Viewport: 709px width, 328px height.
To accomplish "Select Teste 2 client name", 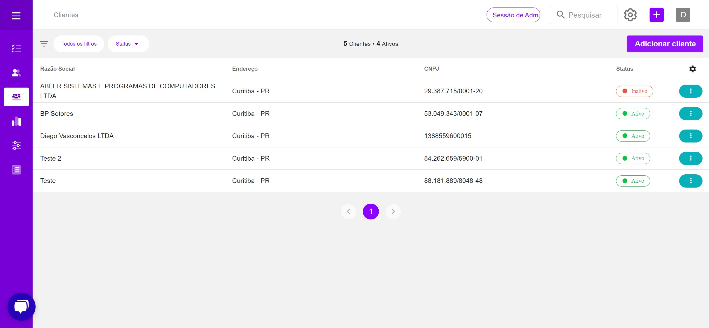I will (x=51, y=158).
